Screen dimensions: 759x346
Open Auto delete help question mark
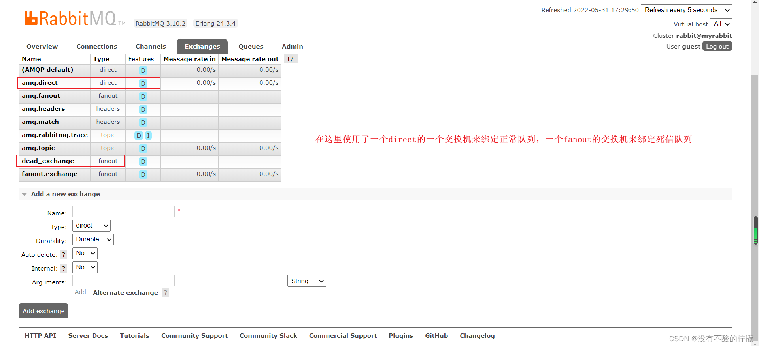pyautogui.click(x=64, y=254)
